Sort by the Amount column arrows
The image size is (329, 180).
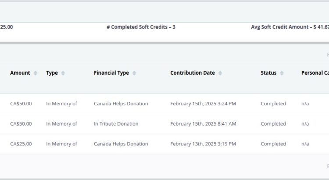pos(36,73)
